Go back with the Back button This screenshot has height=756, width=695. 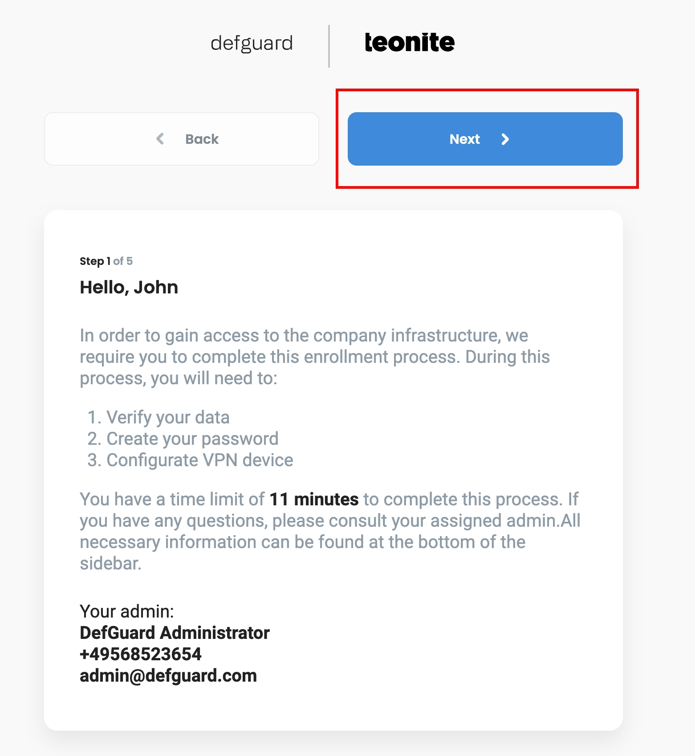tap(182, 139)
